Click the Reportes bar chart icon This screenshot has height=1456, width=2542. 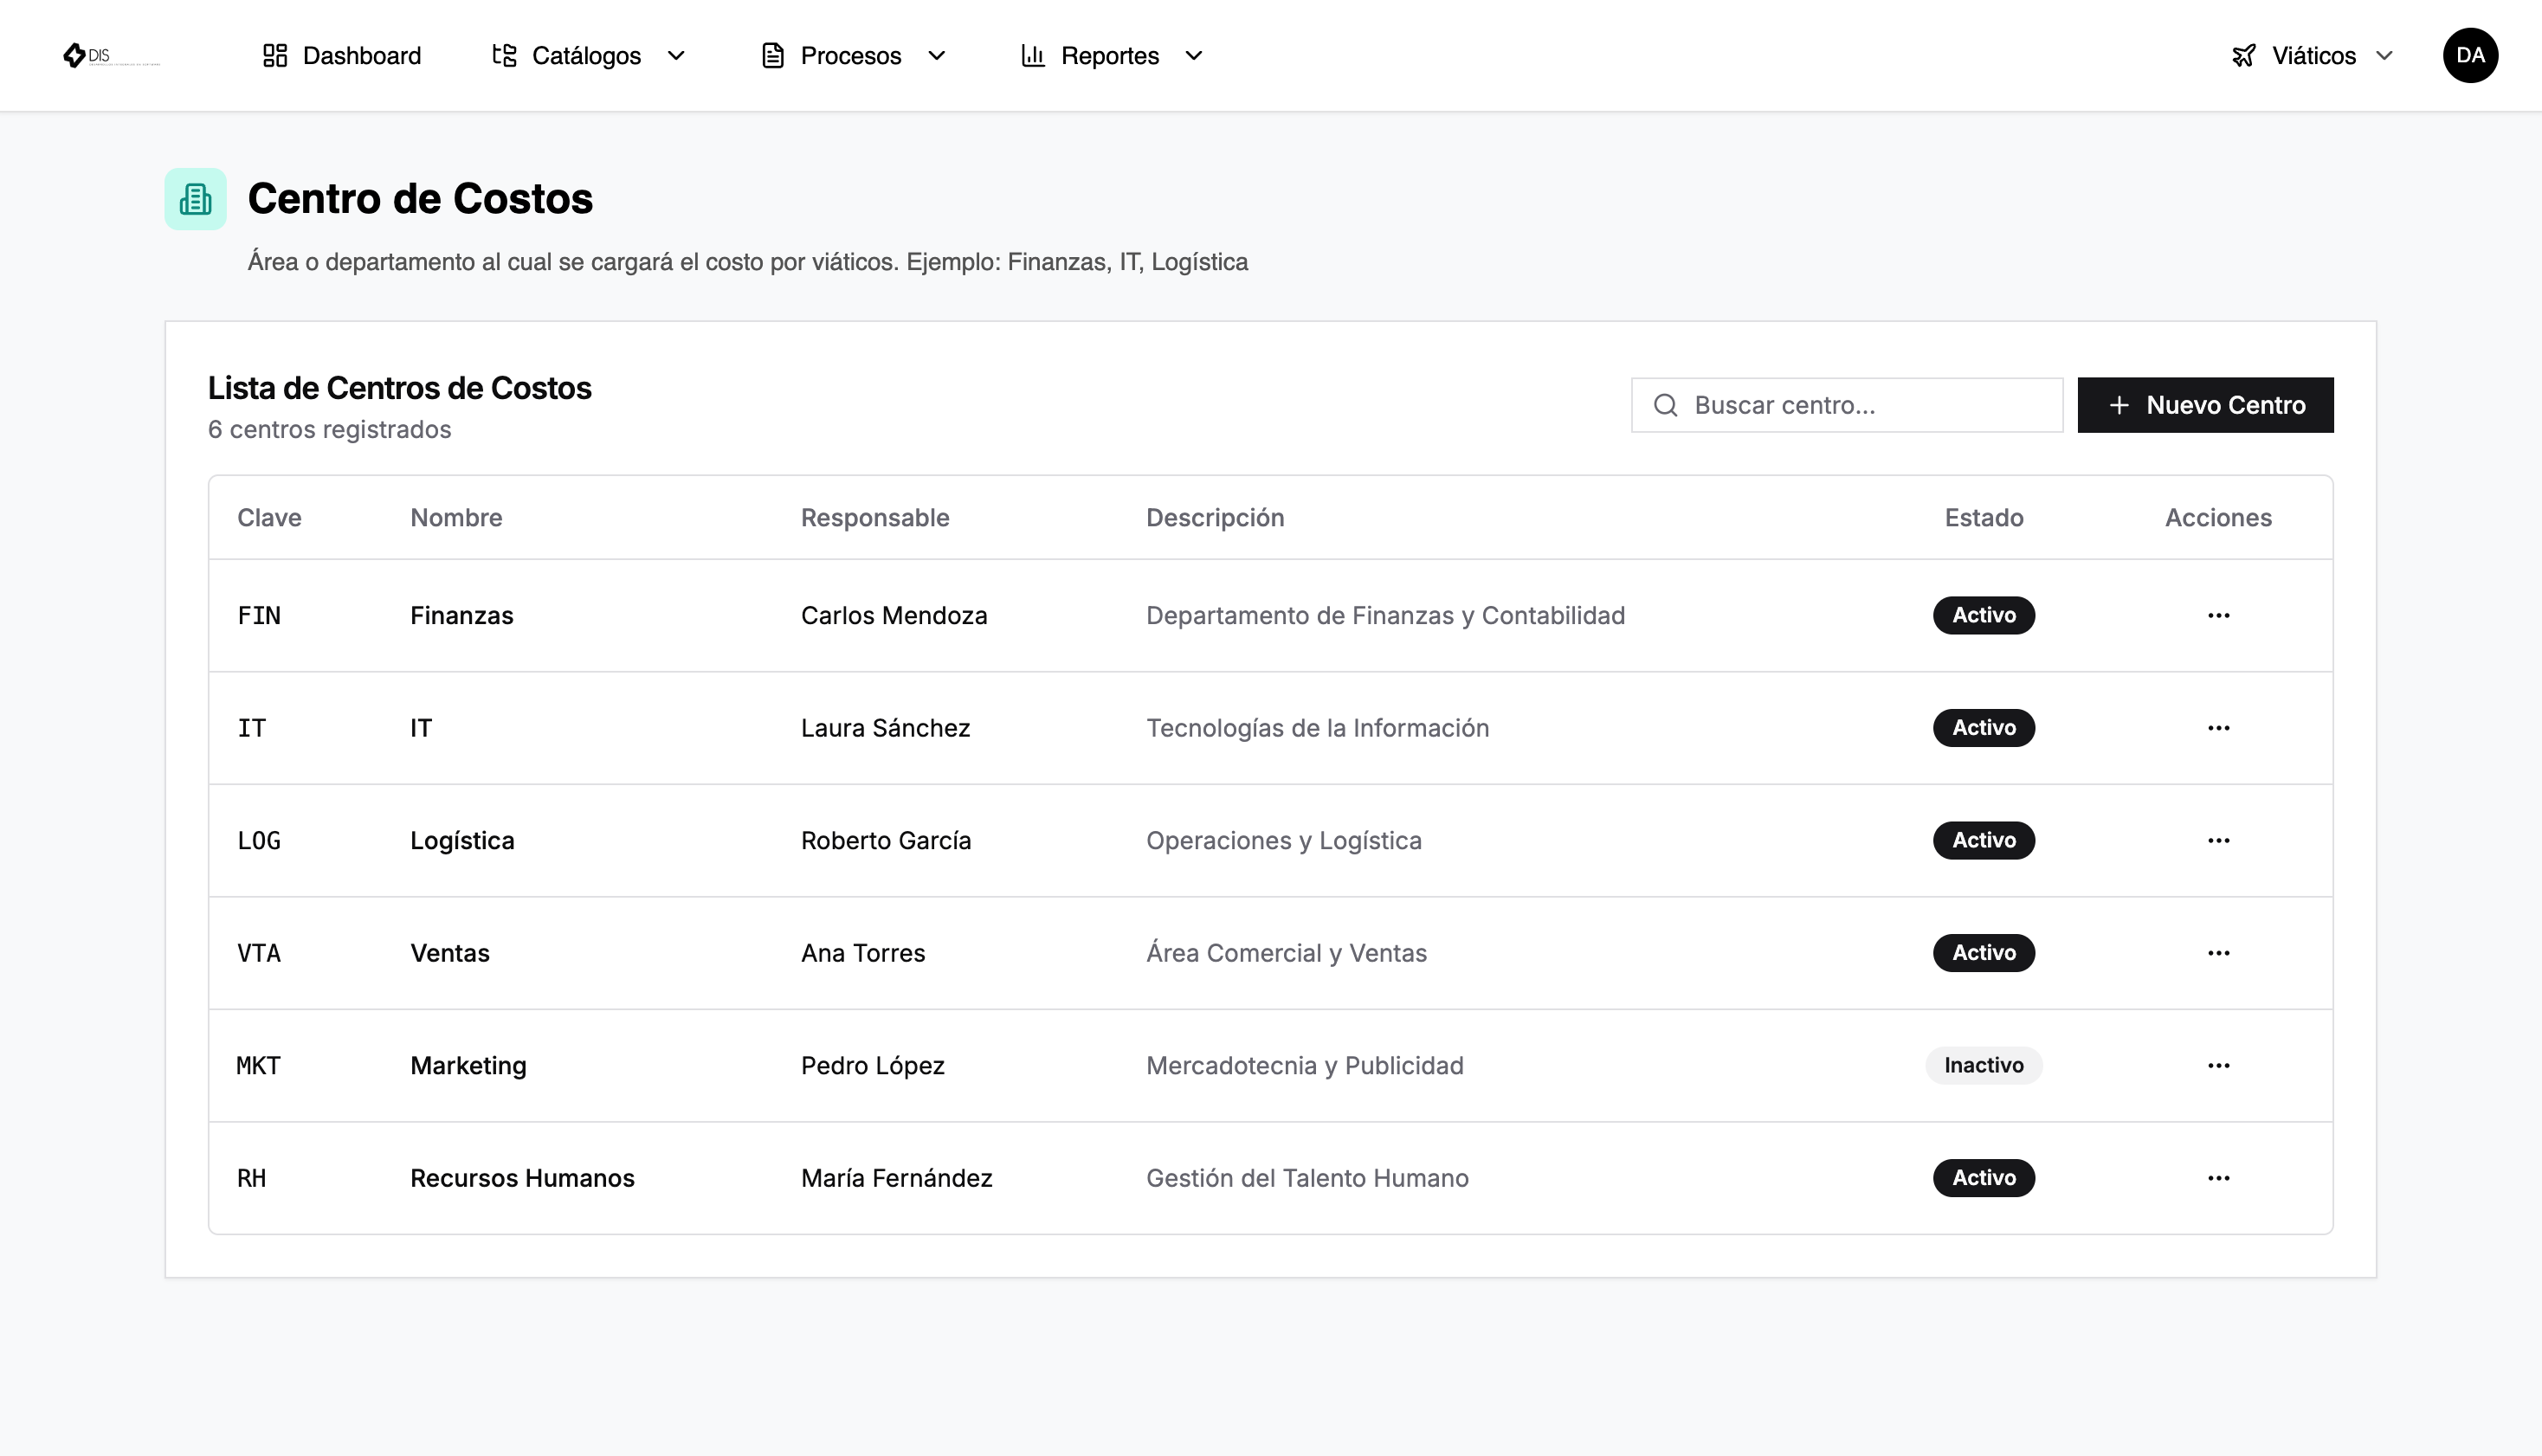pyautogui.click(x=1033, y=55)
